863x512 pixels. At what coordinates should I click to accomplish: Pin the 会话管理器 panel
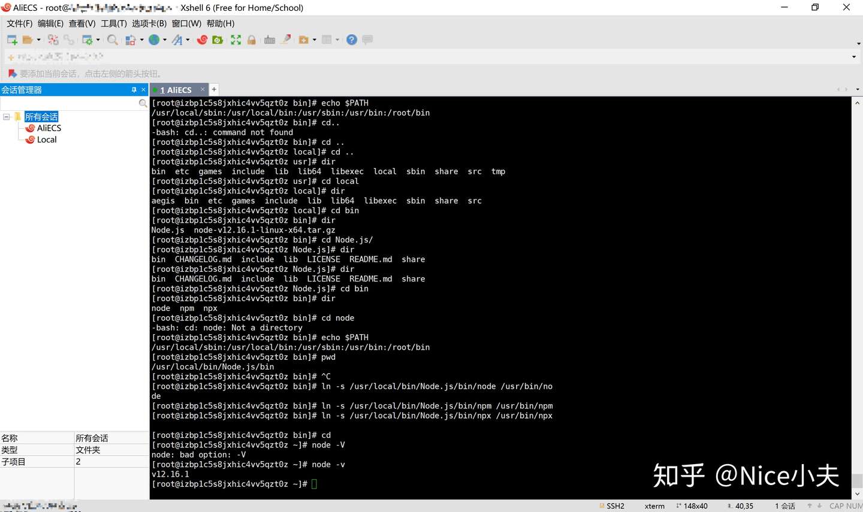[134, 90]
